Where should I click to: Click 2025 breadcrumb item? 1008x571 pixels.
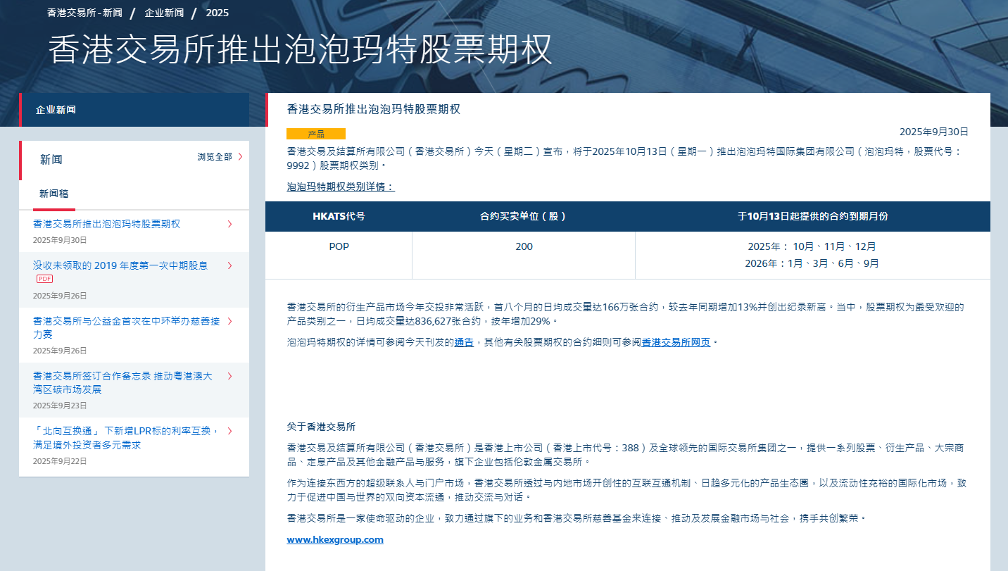[x=217, y=13]
